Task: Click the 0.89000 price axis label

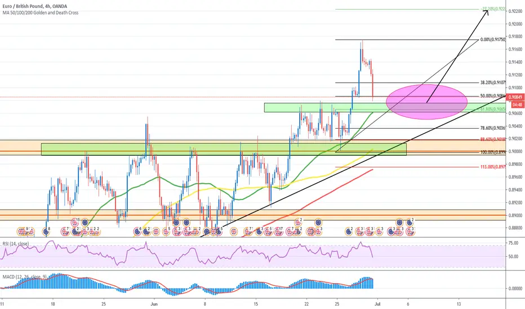Action: point(515,215)
